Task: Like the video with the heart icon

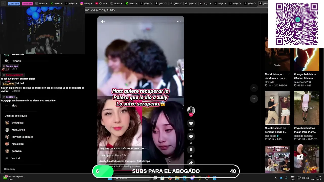Action: pyautogui.click(x=191, y=123)
